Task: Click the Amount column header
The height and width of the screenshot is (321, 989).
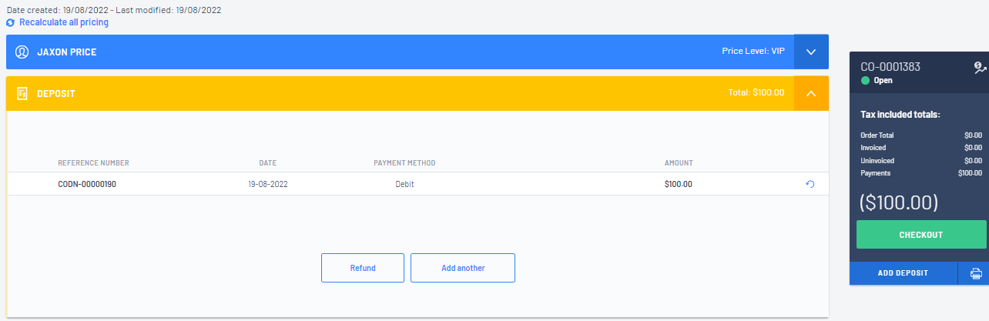Action: 679,163
